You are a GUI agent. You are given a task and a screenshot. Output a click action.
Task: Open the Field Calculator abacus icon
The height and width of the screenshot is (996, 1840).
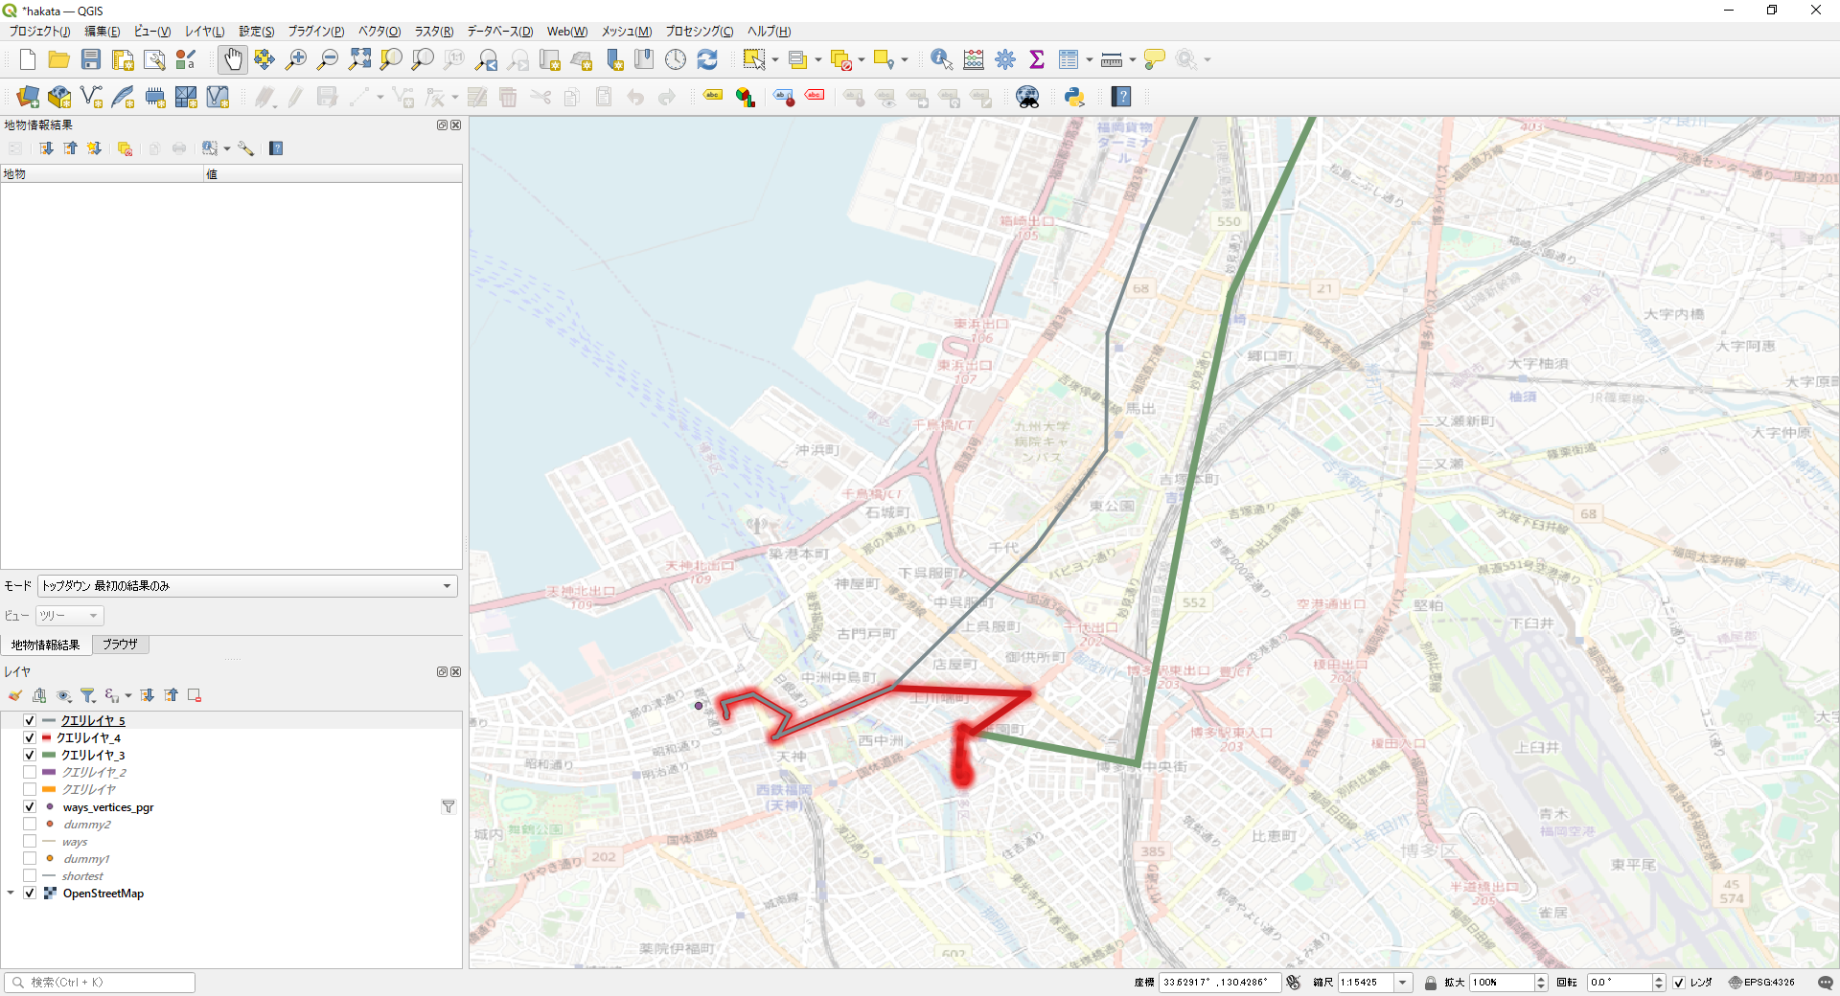click(x=974, y=59)
